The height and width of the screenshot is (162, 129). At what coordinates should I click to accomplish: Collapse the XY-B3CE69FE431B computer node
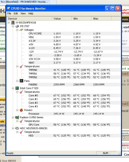9,23
